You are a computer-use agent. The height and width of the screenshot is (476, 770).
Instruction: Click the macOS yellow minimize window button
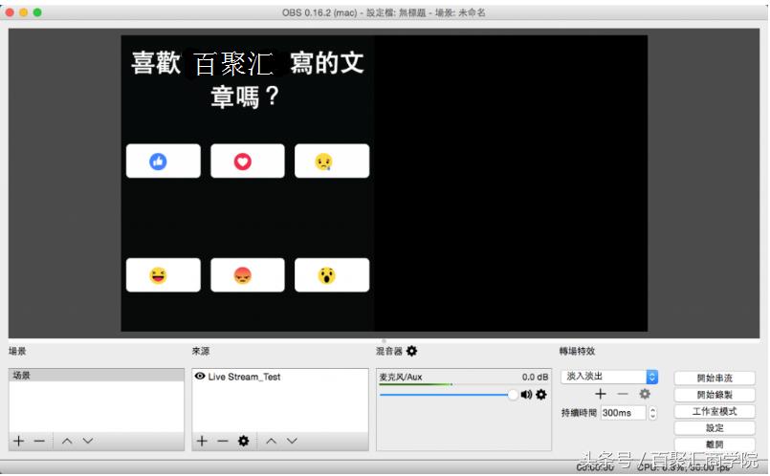pos(24,12)
